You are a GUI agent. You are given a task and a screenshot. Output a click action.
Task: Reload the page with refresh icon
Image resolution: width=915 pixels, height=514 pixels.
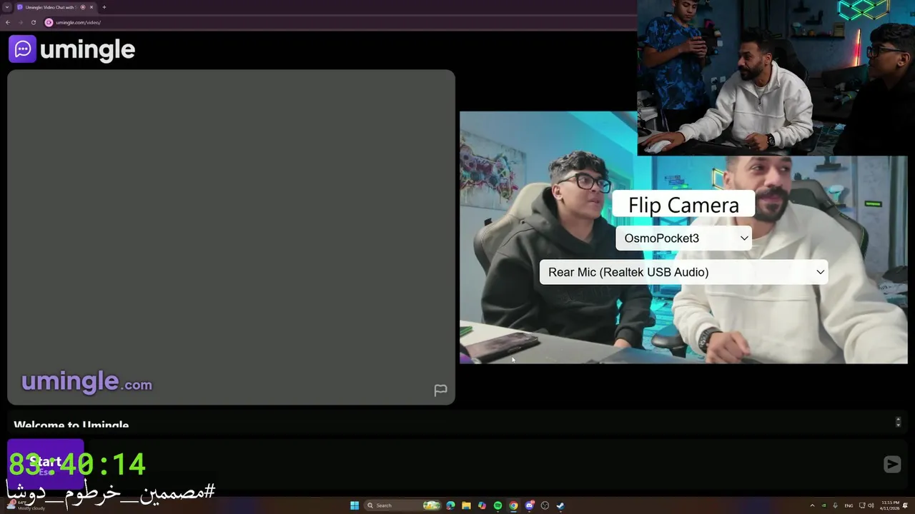click(34, 22)
